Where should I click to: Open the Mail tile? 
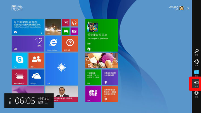click(28, 27)
